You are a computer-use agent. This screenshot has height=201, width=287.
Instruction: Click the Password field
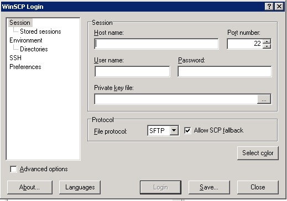point(225,71)
